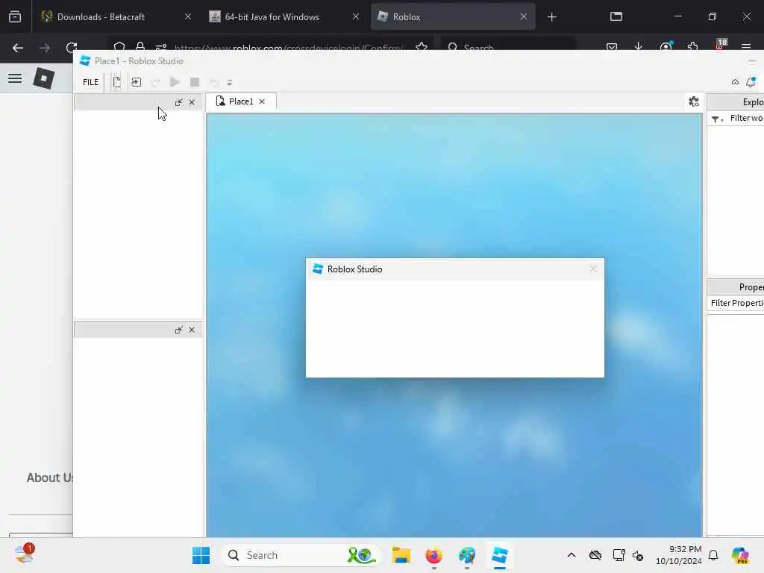Switch to the Roblox browser tab

tap(453, 16)
